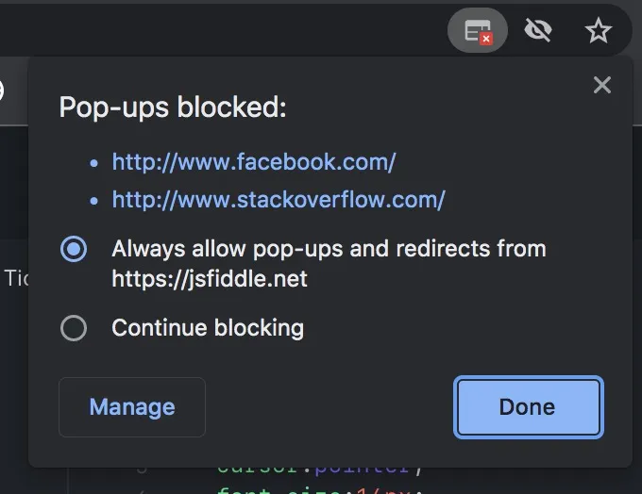
Task: Click the "Always allow pop-ups and redirects from" label text
Action: (x=329, y=249)
